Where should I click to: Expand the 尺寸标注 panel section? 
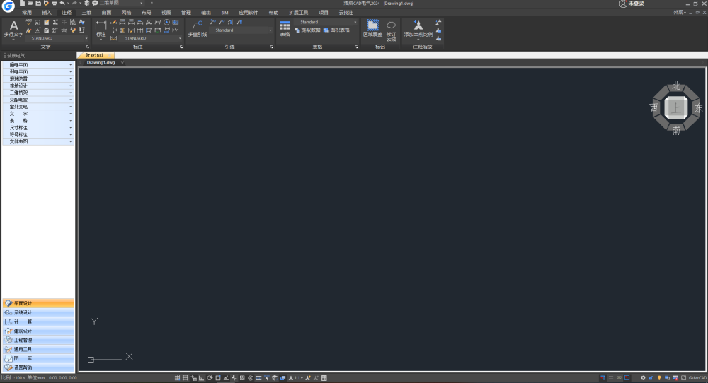pyautogui.click(x=38, y=127)
